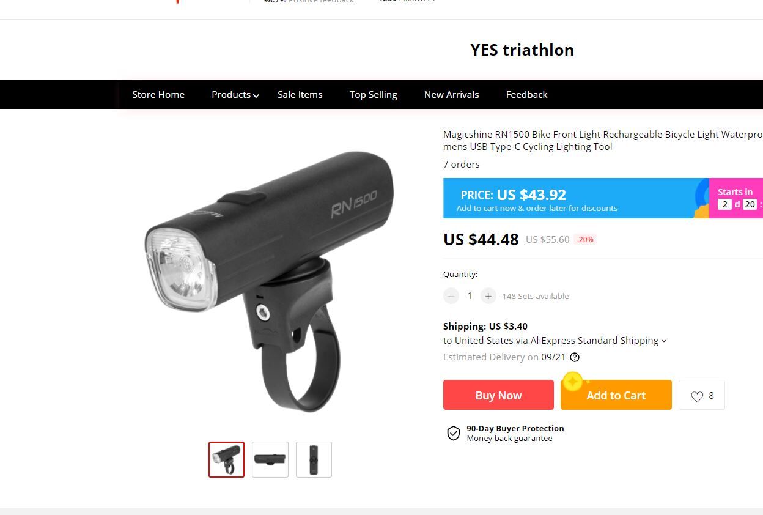
Task: Click the 90-Day Buyer Protection shield icon
Action: click(x=453, y=433)
